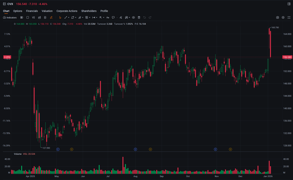
Task: Click the Aa text annotation tool
Action: pyautogui.click(x=108, y=18)
